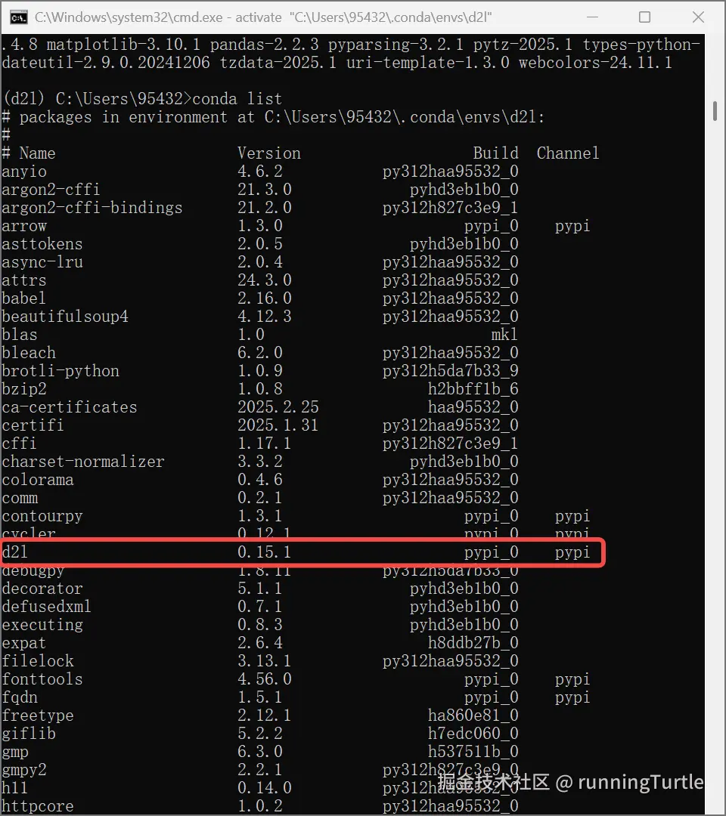Click the beautifulsoup4 package name
Image resolution: width=726 pixels, height=816 pixels.
(x=65, y=317)
